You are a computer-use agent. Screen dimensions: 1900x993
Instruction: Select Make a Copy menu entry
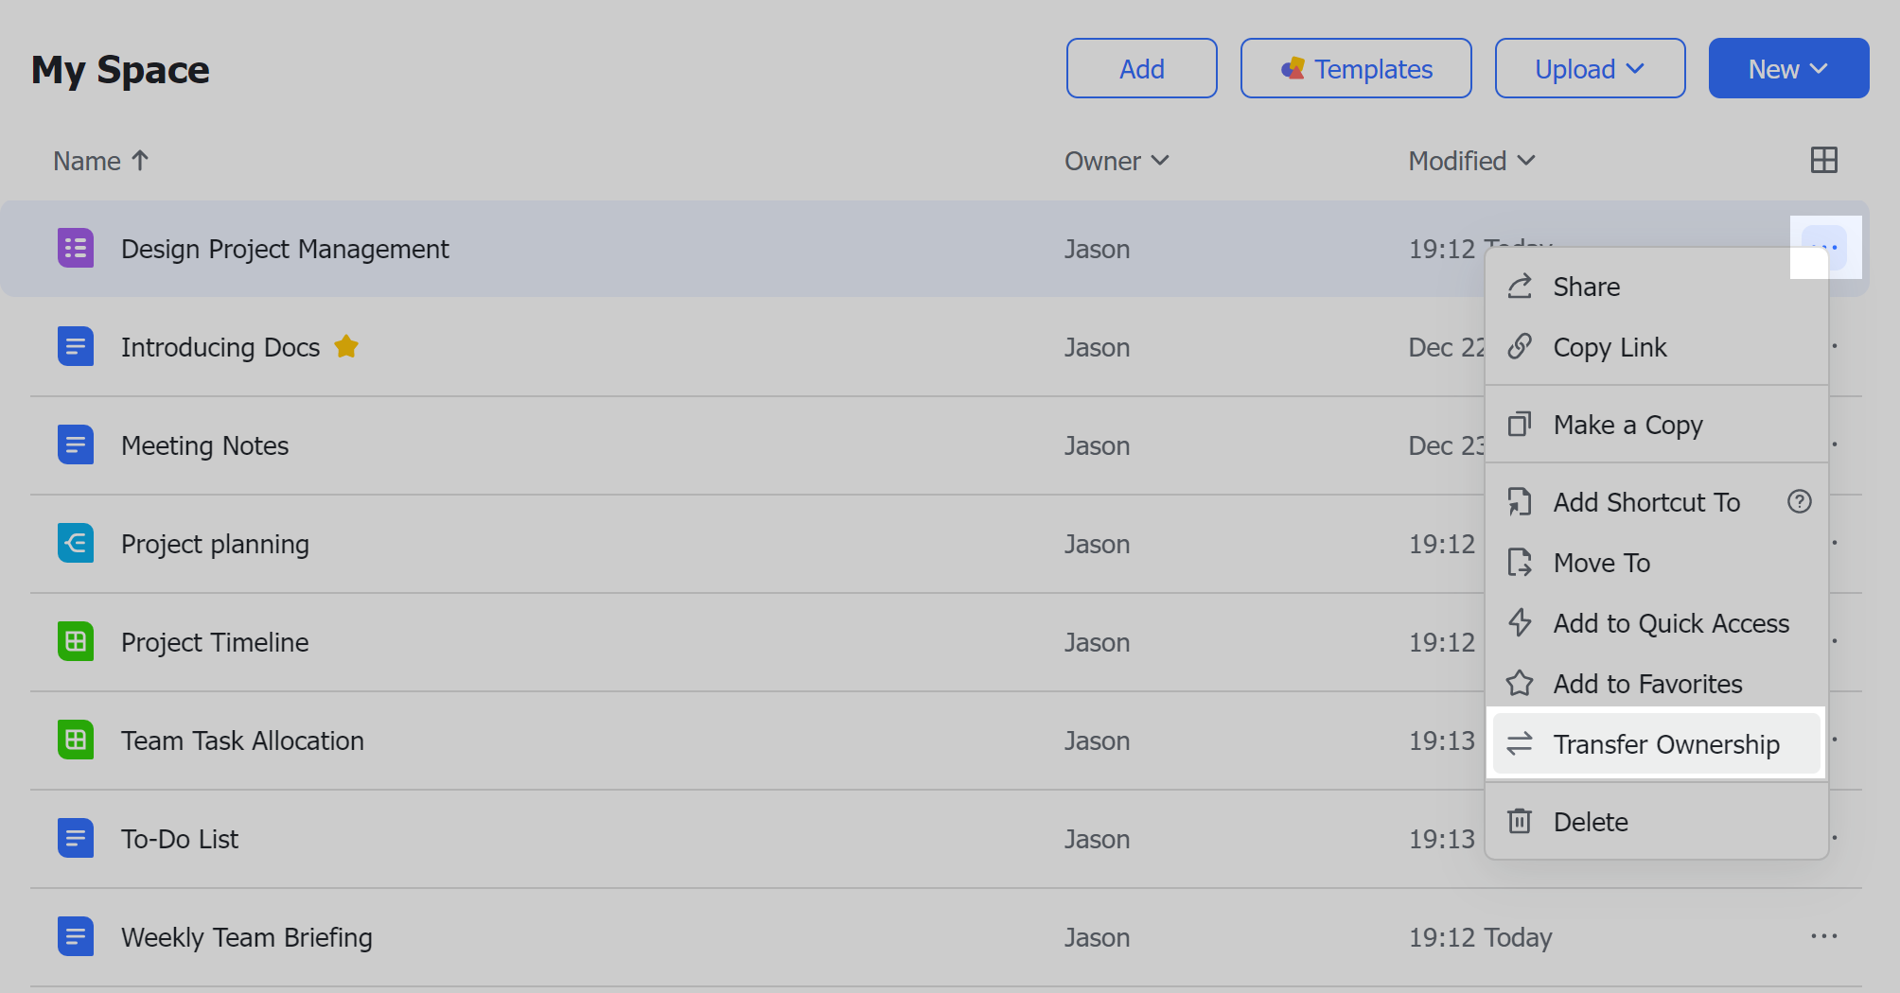coord(1627,425)
